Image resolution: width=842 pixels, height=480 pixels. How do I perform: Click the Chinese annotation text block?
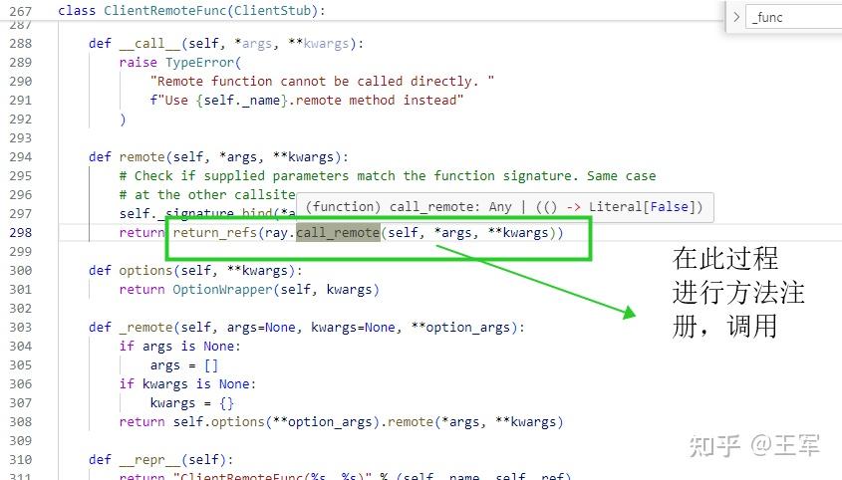[738, 293]
